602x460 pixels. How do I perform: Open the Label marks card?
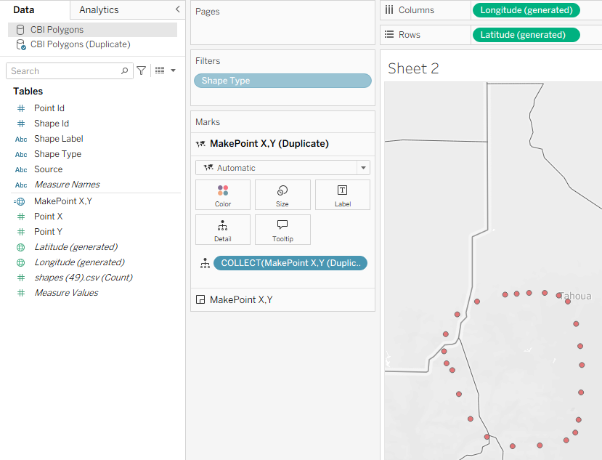pyautogui.click(x=342, y=195)
